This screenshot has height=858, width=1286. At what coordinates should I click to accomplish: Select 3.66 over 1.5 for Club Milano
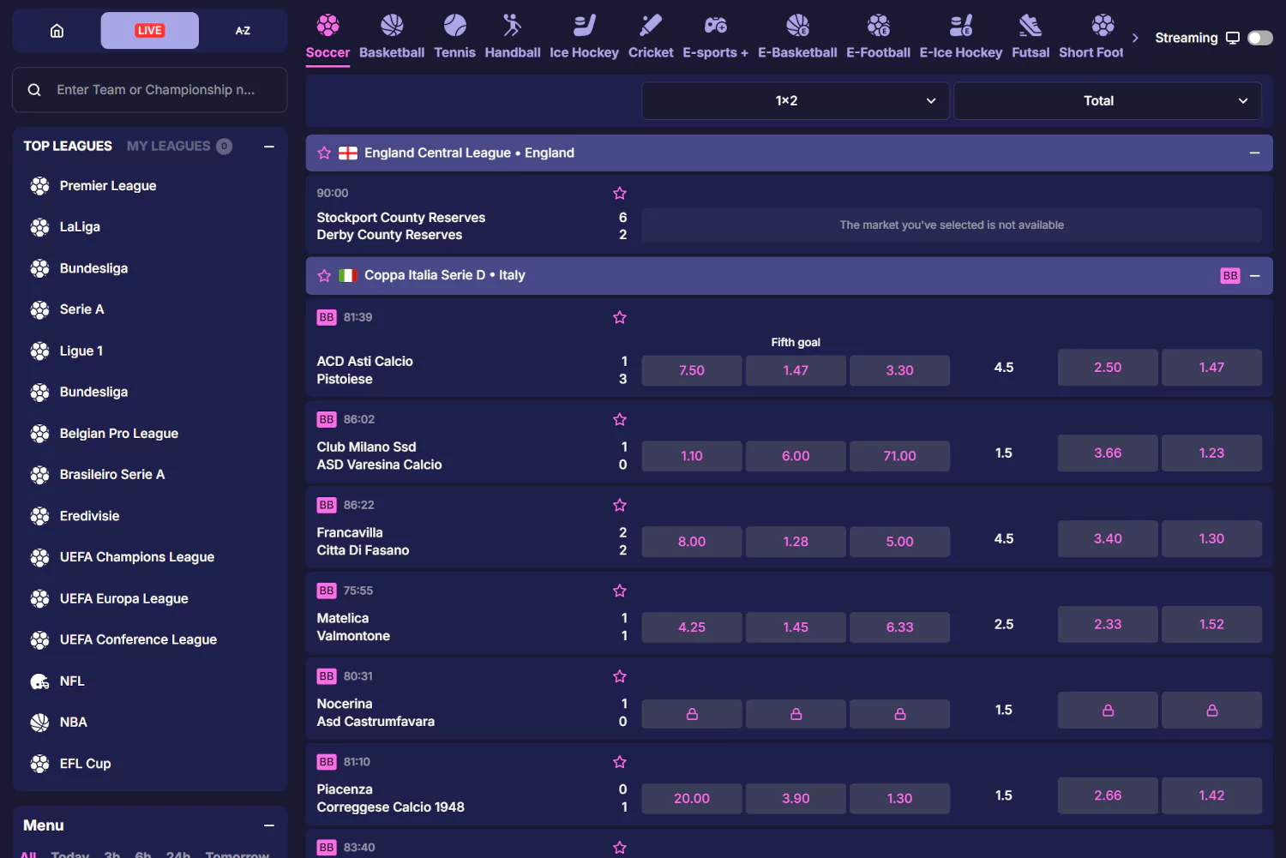[1108, 453]
